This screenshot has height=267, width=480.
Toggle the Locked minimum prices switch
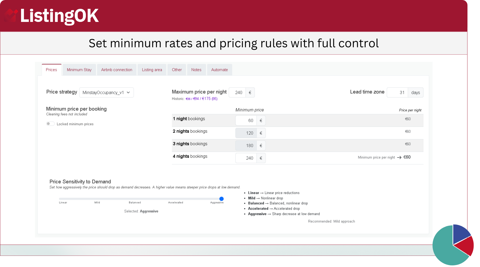50,124
